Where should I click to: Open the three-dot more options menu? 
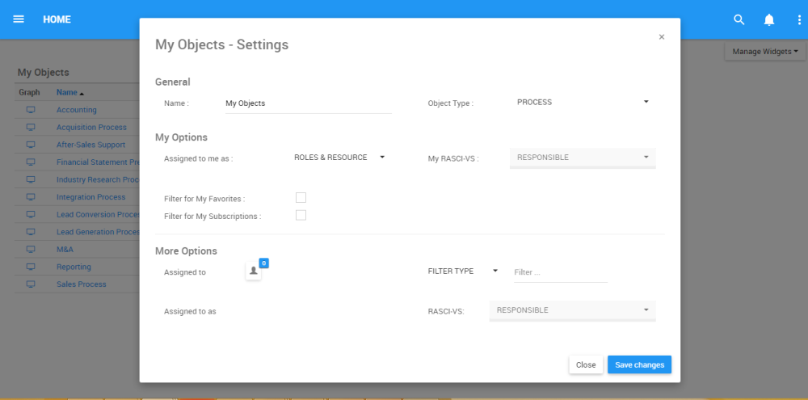click(798, 19)
